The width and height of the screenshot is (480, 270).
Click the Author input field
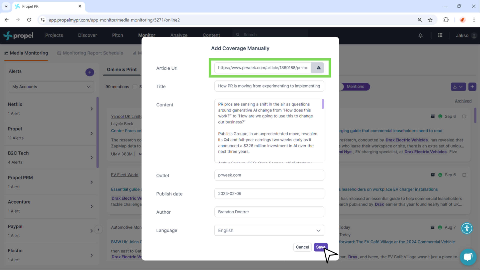[269, 212]
